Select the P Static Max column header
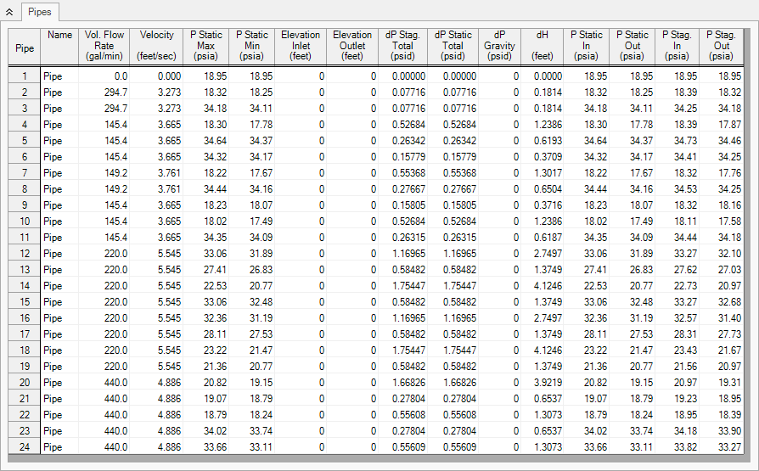The width and height of the screenshot is (759, 471). point(205,46)
